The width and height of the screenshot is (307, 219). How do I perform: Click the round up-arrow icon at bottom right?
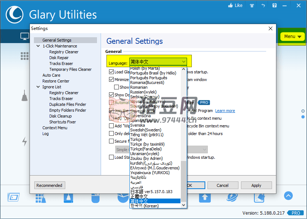tap(288, 196)
